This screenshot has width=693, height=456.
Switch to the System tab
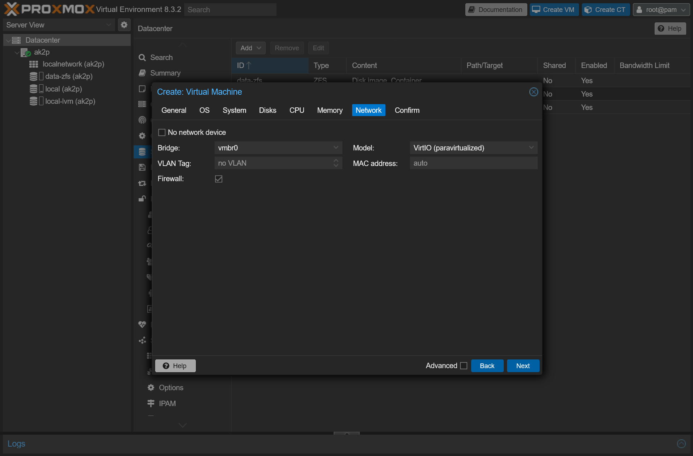[x=234, y=110]
